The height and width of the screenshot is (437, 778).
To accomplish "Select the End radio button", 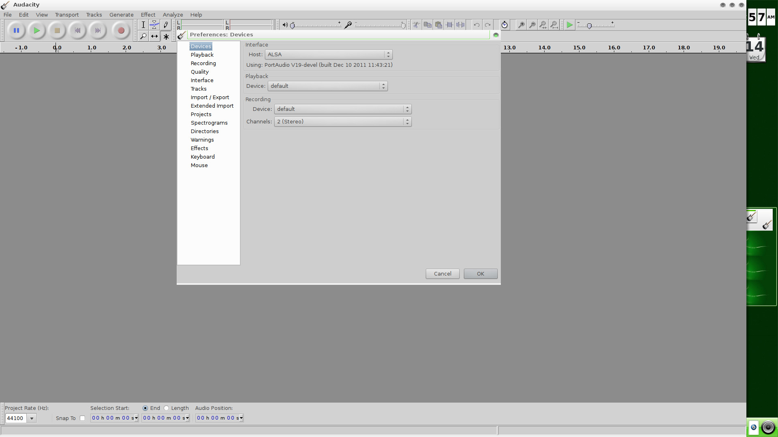I will tap(145, 408).
